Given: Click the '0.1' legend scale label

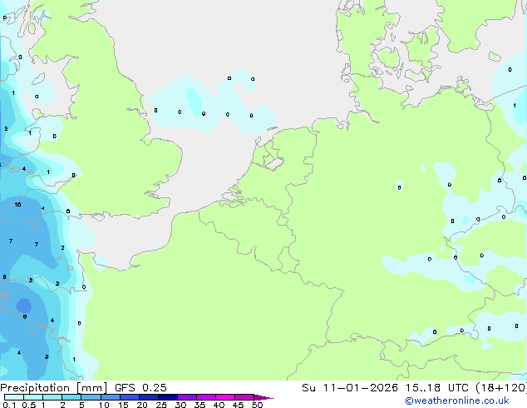Looking at the screenshot, I should tap(9, 405).
